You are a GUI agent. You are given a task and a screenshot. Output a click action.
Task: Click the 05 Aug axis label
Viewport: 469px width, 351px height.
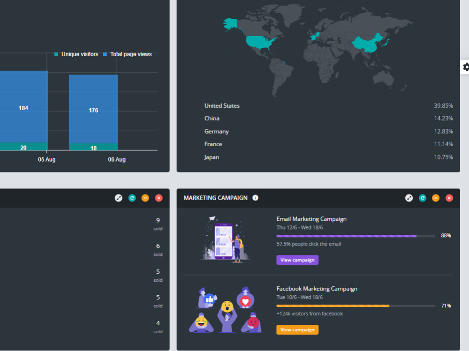click(x=46, y=159)
